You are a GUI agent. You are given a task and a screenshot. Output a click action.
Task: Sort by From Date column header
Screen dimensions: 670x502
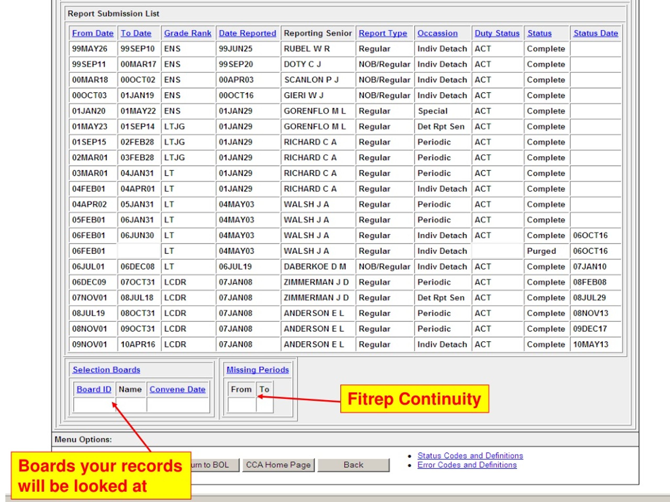(93, 33)
